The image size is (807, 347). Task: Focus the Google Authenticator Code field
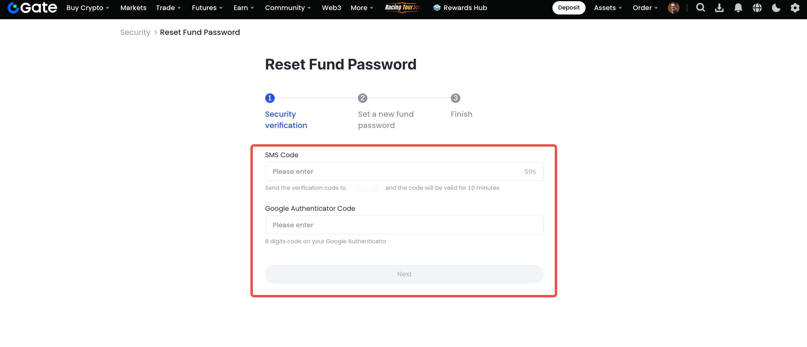(404, 225)
